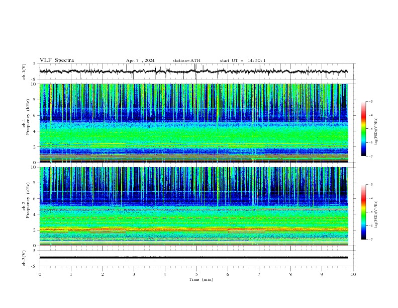This screenshot has height=308, width=398.
Task: Click the '-3' value on ch.1 colorbar
Action: click(x=370, y=101)
